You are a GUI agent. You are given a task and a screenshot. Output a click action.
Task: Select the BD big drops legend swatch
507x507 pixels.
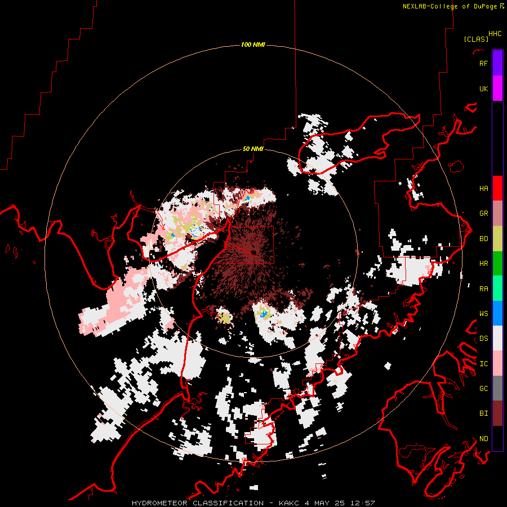coord(497,239)
